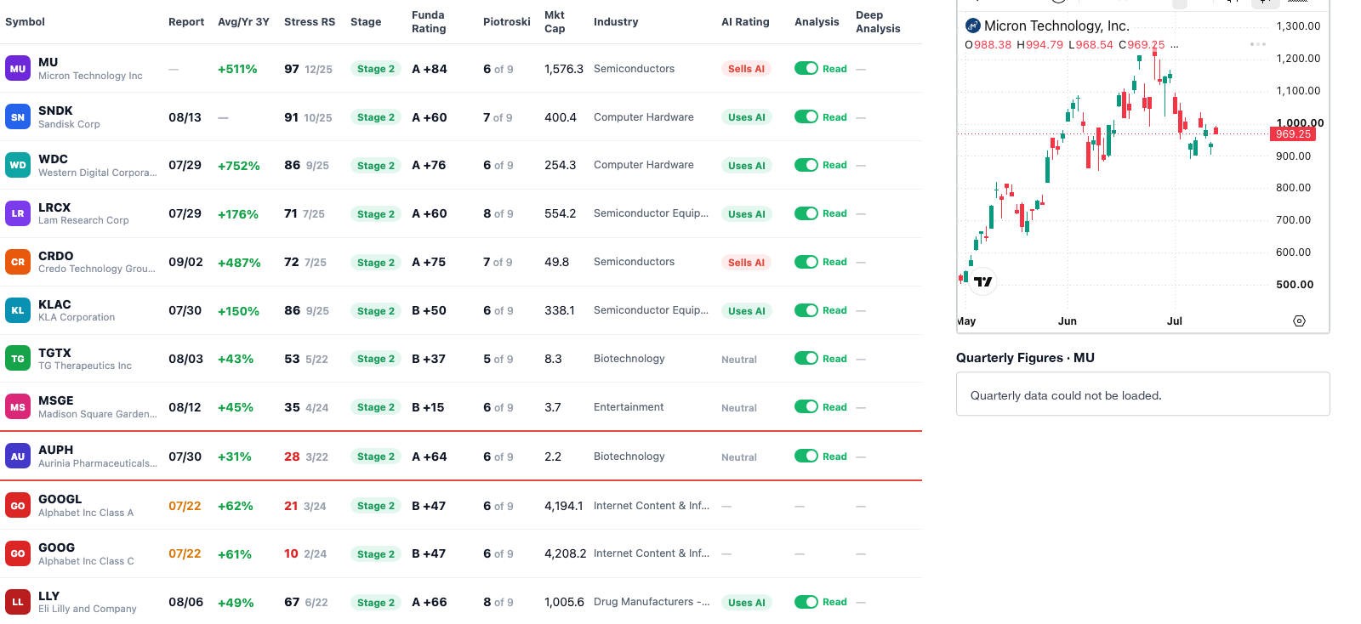Click the purple MU ticker avatar icon

[x=18, y=68]
